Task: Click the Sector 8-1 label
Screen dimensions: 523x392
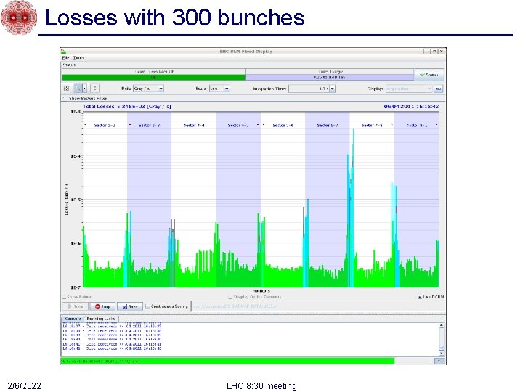Action: (417, 126)
